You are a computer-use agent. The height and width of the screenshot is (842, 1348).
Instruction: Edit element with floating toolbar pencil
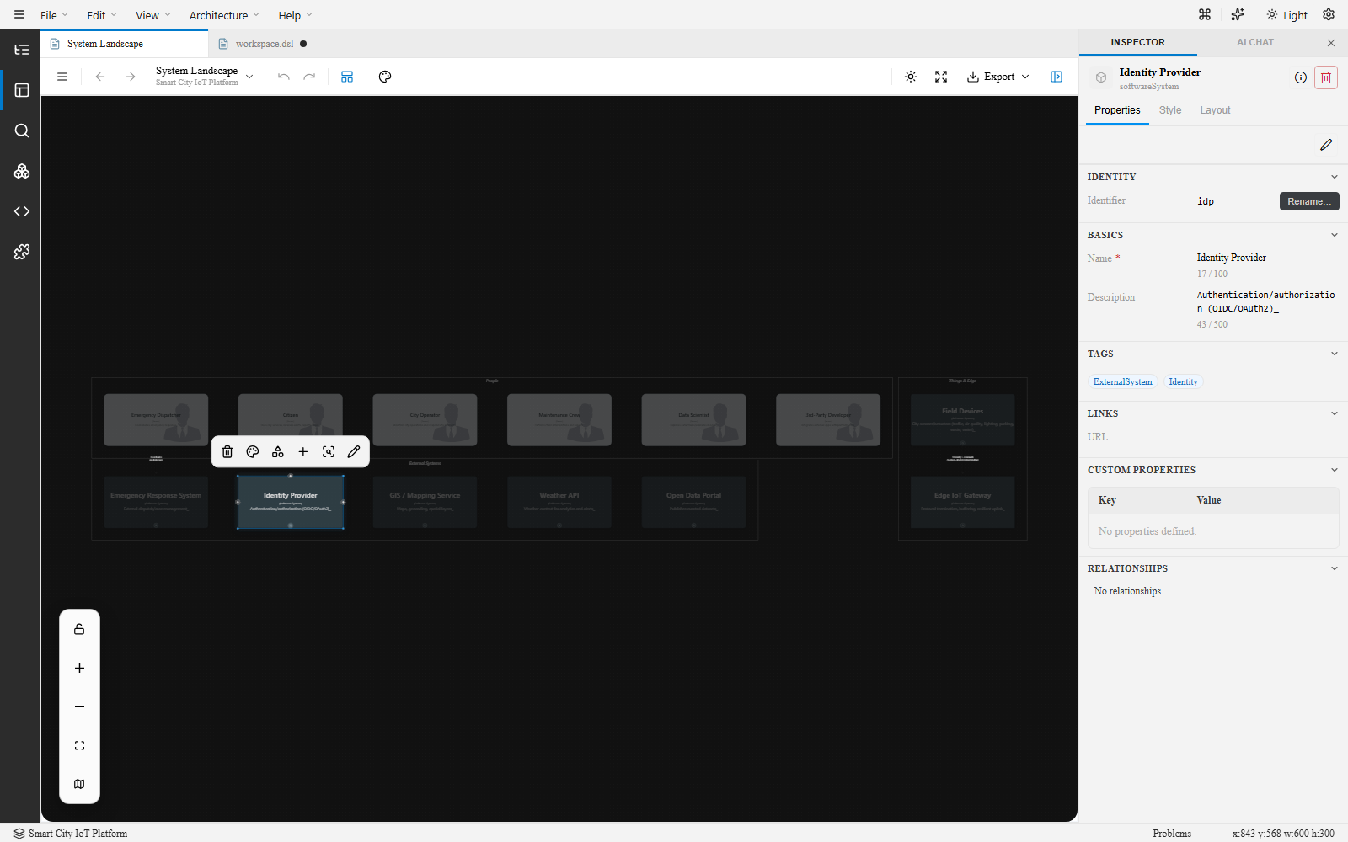(x=354, y=452)
